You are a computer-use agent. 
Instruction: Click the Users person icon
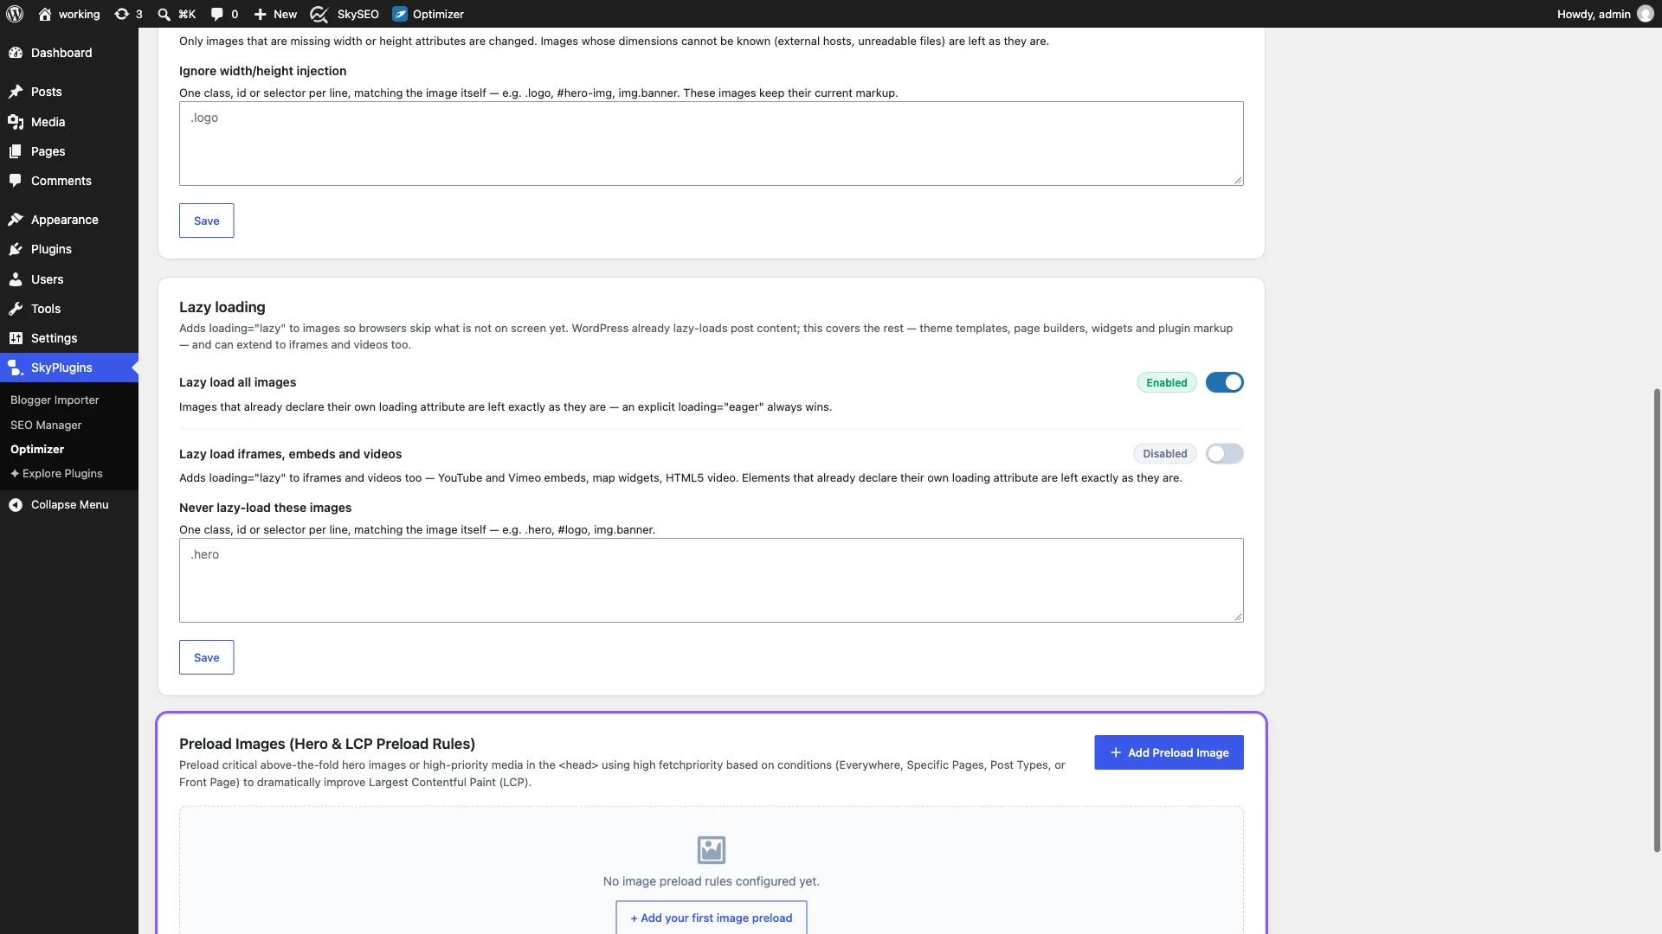[16, 279]
